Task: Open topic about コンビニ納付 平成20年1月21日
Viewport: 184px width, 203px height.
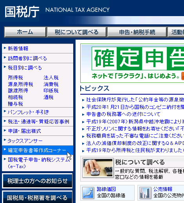Action: click(135, 107)
